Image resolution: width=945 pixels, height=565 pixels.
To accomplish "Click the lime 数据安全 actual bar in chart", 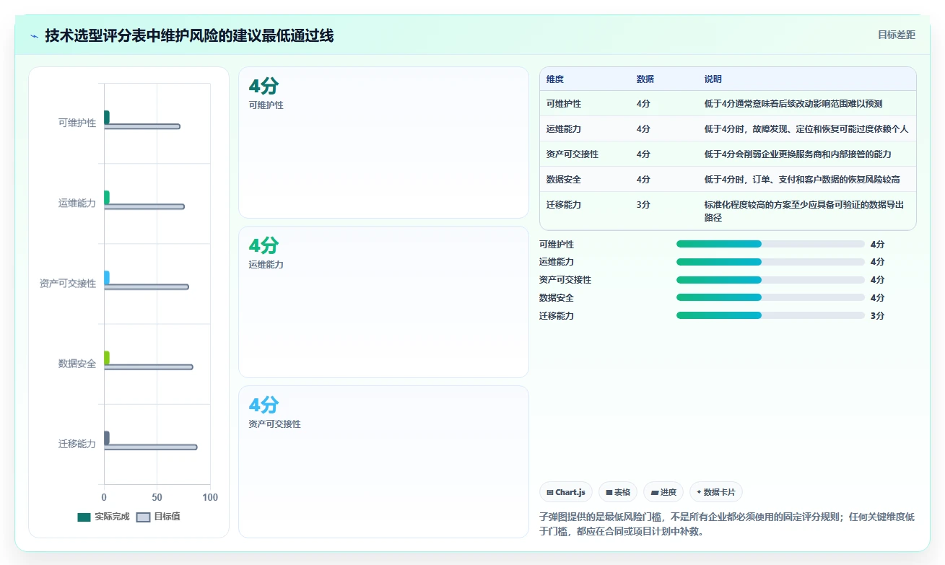I will click(x=107, y=357).
